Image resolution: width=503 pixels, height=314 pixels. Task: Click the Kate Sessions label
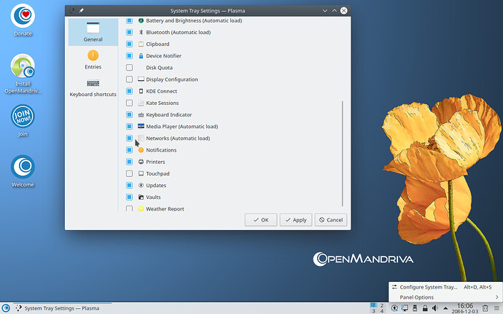point(163,103)
